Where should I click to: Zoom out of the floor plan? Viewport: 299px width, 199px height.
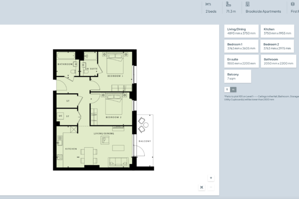pos(211,187)
